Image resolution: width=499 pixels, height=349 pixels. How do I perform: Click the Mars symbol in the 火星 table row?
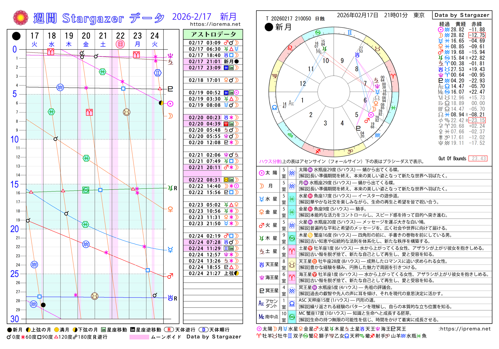coord(261,225)
